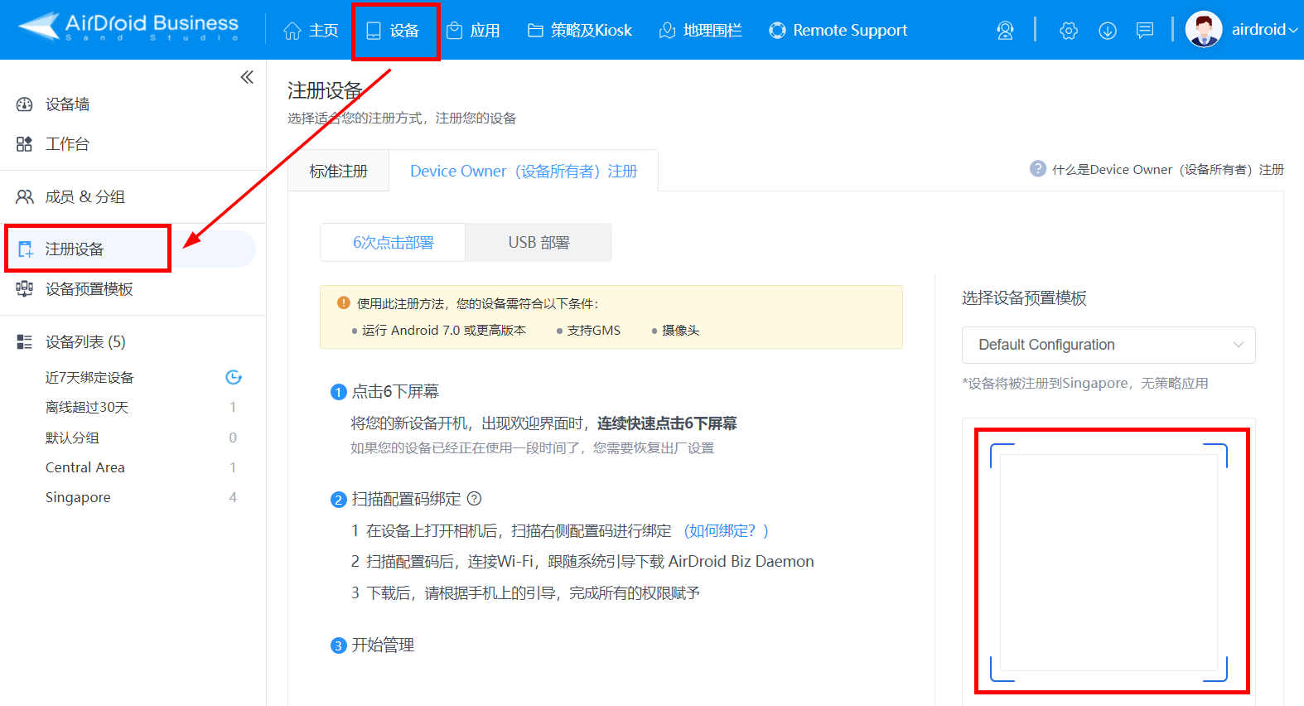Click the question mark help icon

(x=1038, y=168)
